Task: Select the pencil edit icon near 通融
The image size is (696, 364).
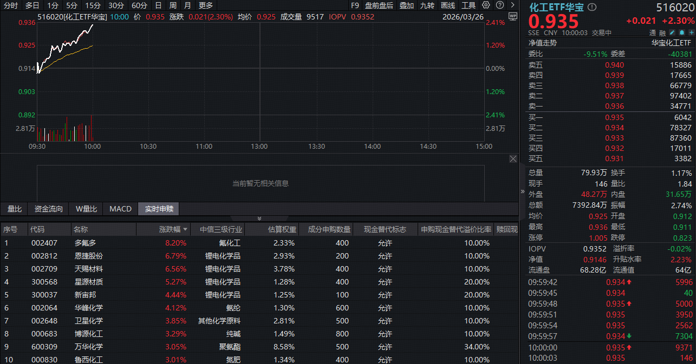Action: coord(671,32)
